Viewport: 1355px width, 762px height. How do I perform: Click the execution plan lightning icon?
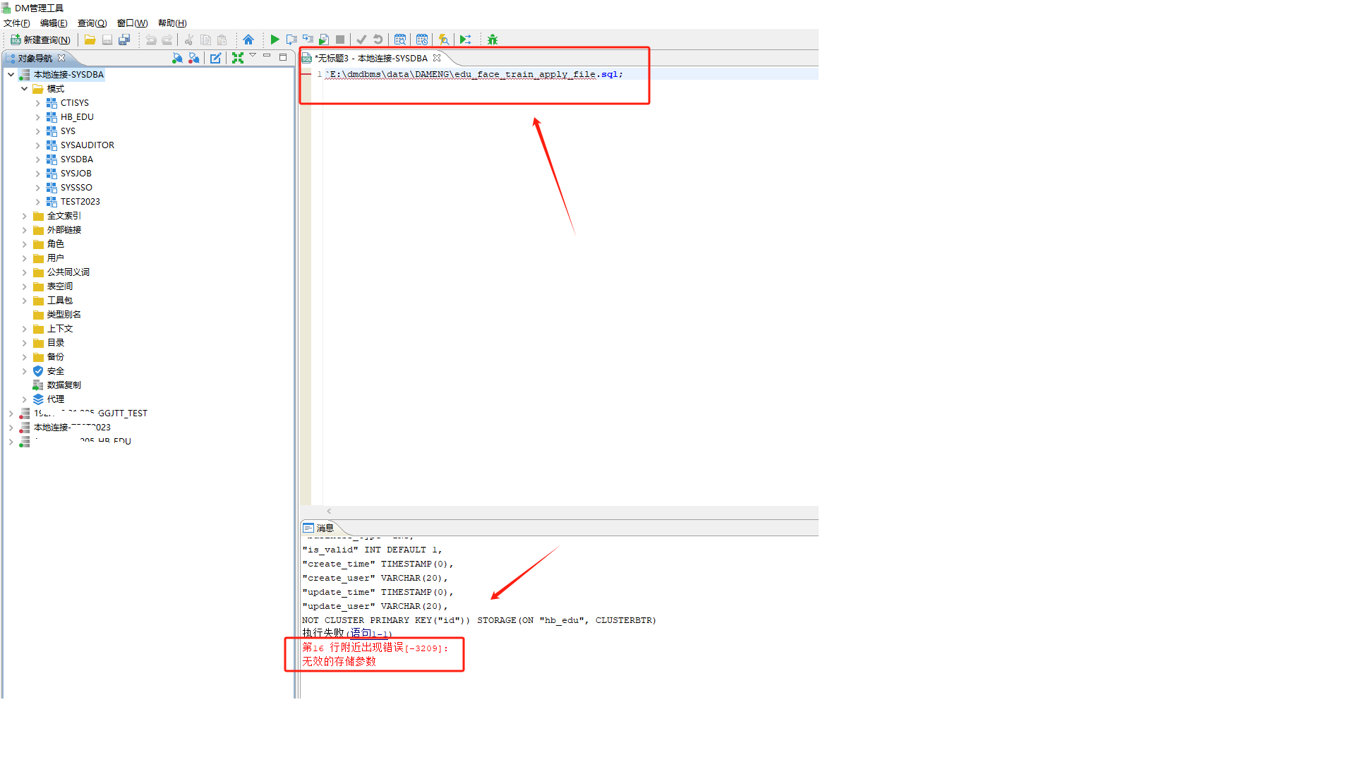(443, 40)
